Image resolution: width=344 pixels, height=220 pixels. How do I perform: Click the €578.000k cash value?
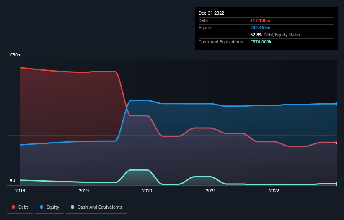click(x=261, y=42)
